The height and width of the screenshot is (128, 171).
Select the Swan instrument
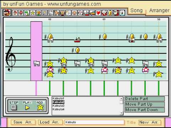[x=68, y=13]
